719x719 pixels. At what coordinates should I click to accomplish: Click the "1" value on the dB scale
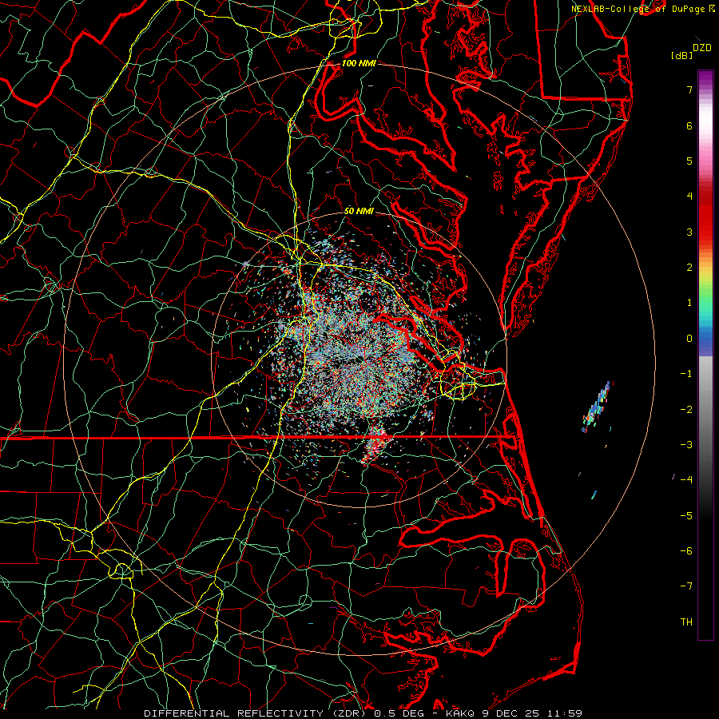pyautogui.click(x=689, y=303)
